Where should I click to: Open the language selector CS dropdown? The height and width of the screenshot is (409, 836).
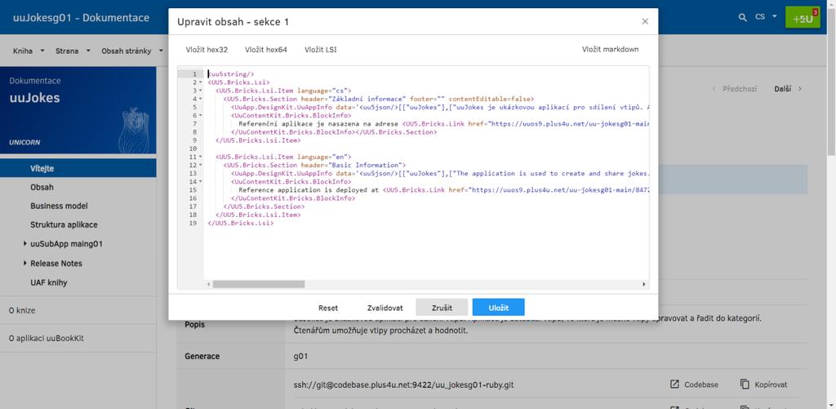pyautogui.click(x=766, y=17)
